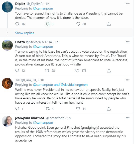Retweet Jill's tweet
The height and width of the screenshot is (144, 135).
[x=48, y=109]
